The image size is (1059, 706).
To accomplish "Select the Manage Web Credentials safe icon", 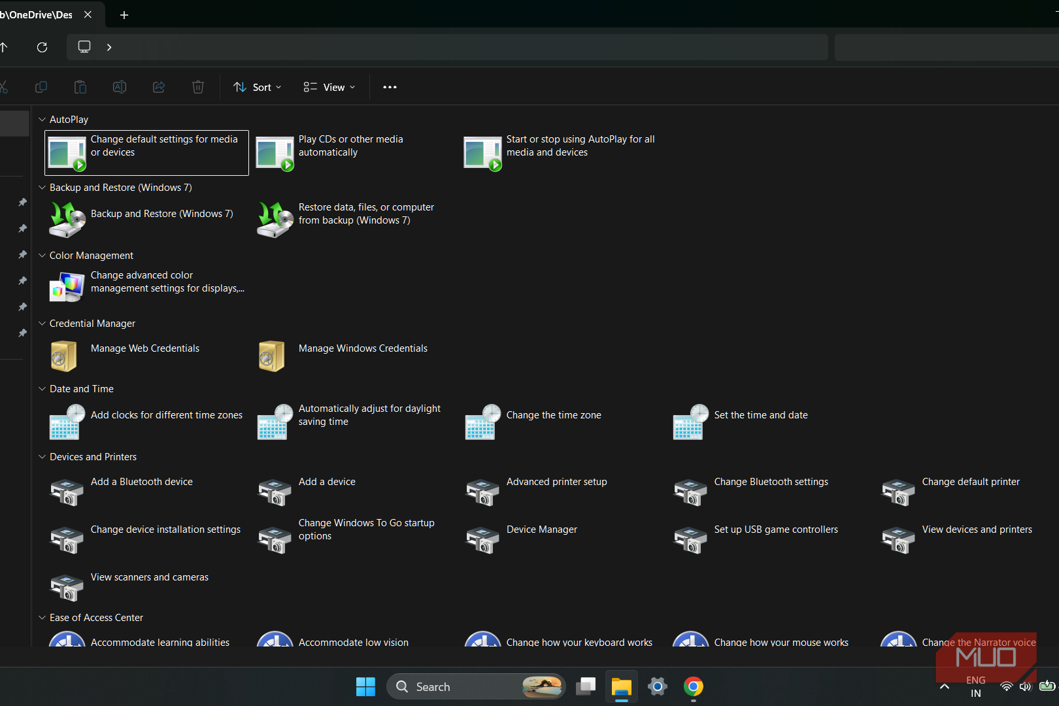I will (64, 356).
